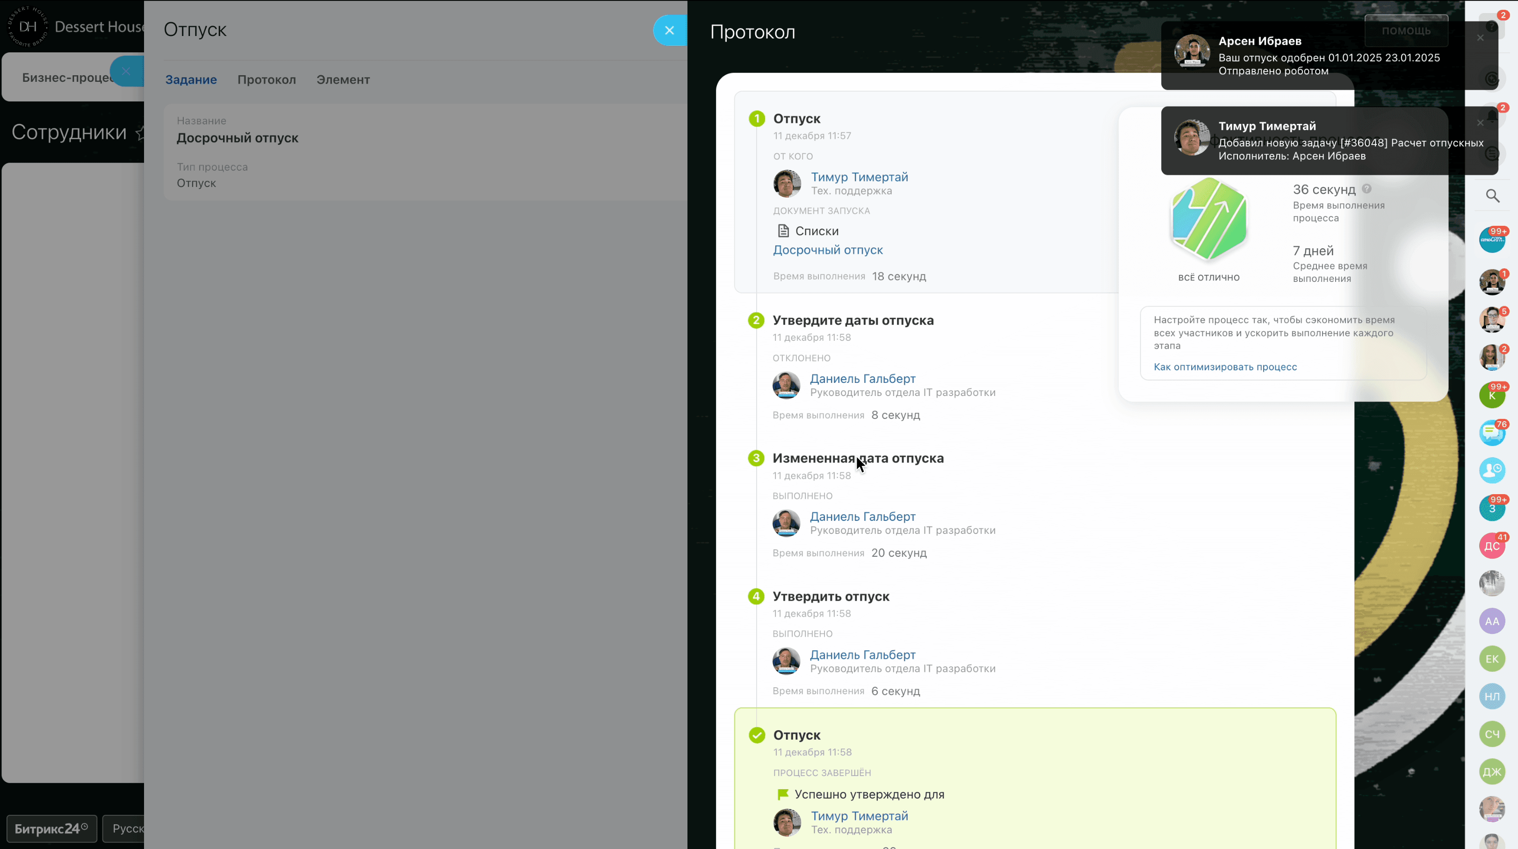Click the 7 дней average time value

[1313, 251]
